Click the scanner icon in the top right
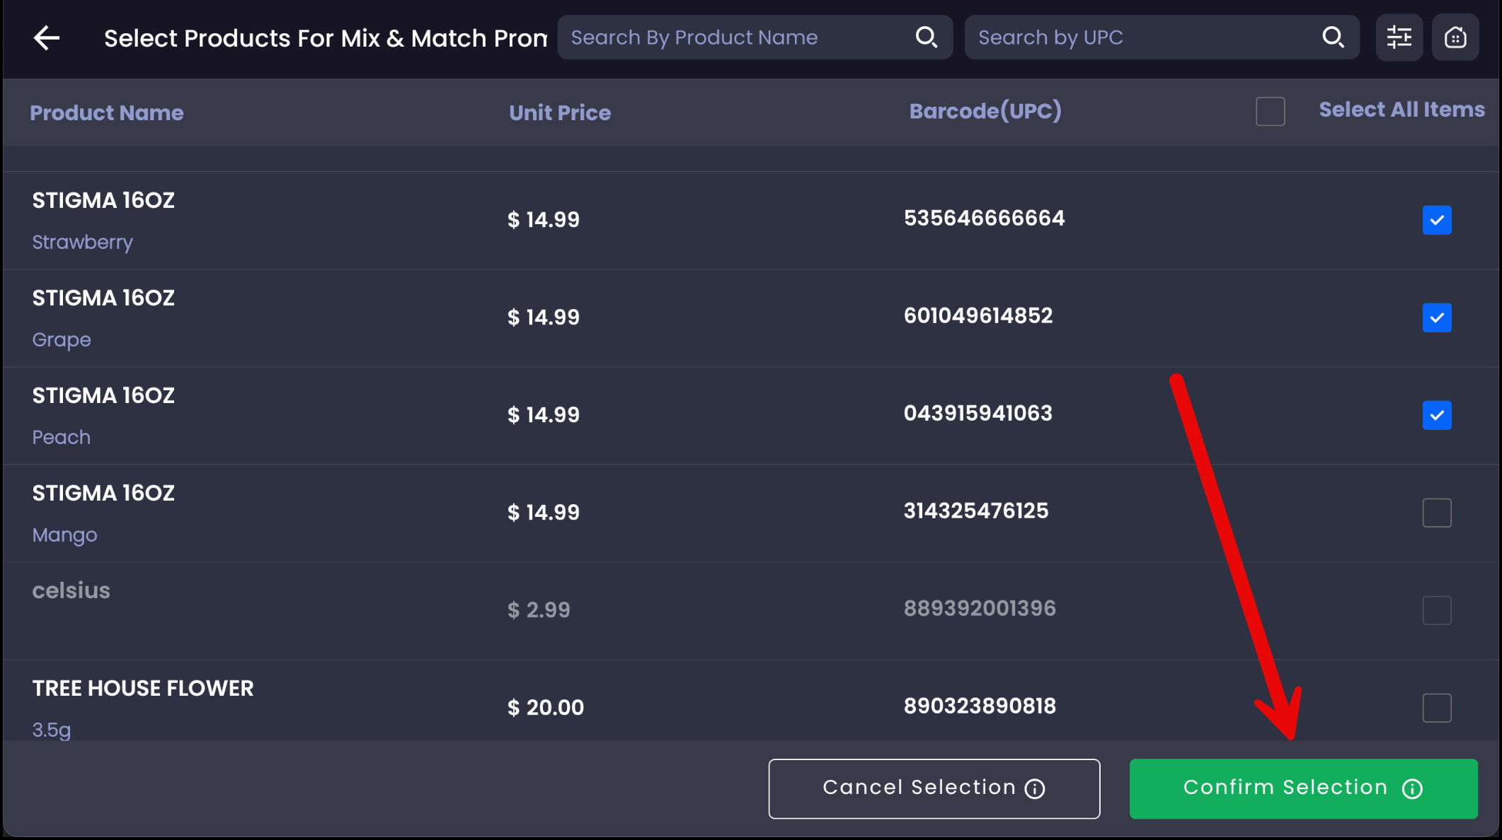Image resolution: width=1502 pixels, height=840 pixels. point(1455,37)
